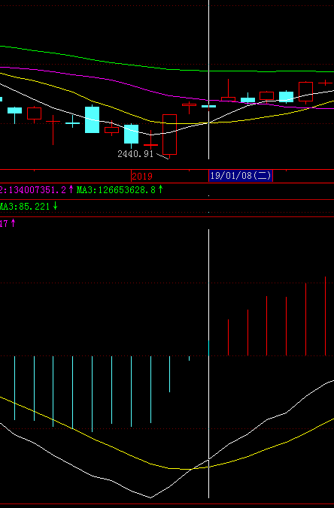Select the MA3:85.221 indicator label
The height and width of the screenshot is (508, 334).
point(29,206)
